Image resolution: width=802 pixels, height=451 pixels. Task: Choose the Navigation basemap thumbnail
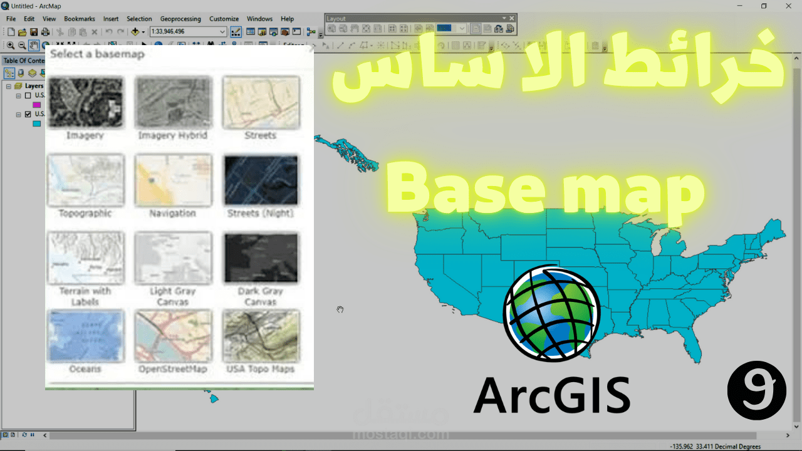tap(172, 180)
